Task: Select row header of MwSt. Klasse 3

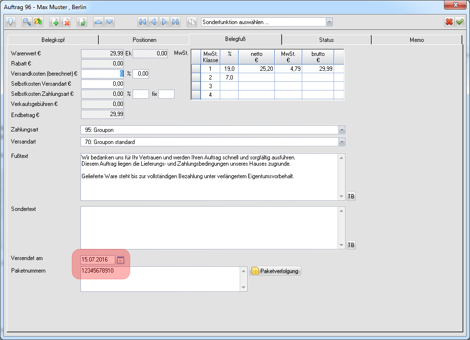Action: (x=196, y=86)
